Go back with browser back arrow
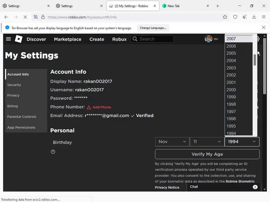Image resolution: width=270 pixels, height=202 pixels. [6, 17]
